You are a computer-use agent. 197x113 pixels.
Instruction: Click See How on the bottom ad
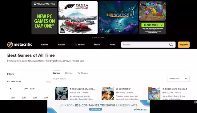[96, 109]
